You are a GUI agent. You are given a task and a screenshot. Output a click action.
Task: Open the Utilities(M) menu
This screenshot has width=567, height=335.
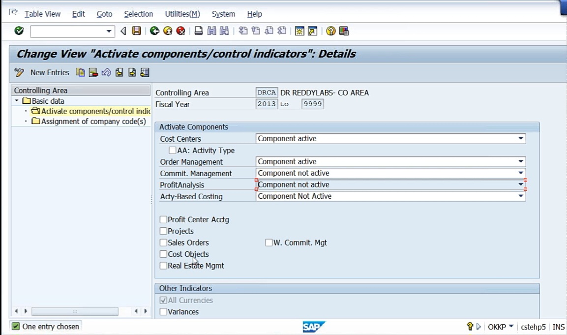click(182, 14)
